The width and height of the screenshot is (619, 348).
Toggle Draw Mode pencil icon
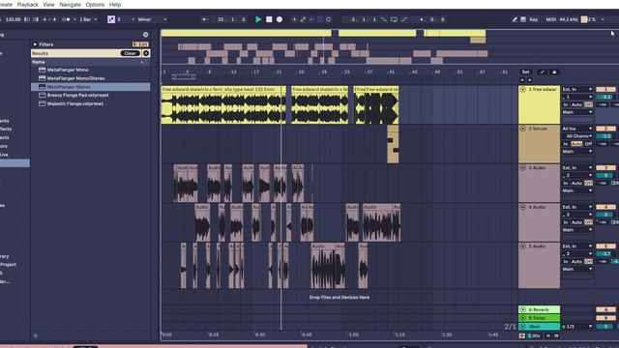point(515,19)
